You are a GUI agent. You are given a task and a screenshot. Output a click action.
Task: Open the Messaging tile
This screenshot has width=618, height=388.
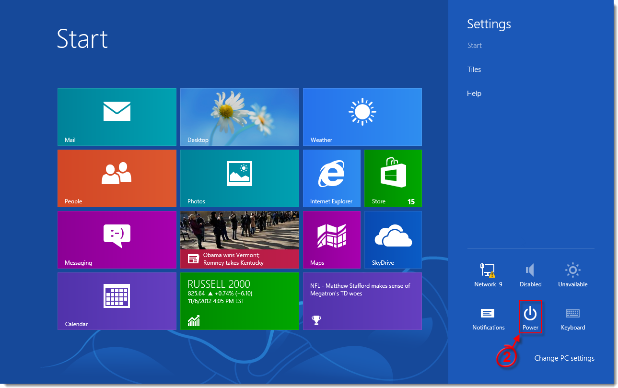point(117,240)
